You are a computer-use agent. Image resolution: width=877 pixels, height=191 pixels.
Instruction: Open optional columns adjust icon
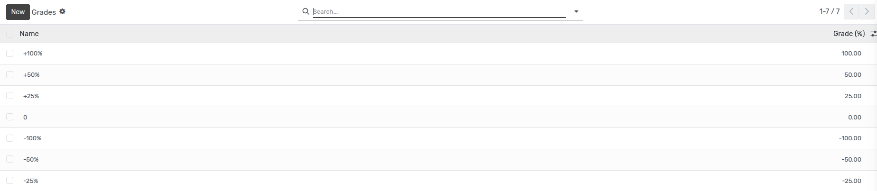pos(873,34)
